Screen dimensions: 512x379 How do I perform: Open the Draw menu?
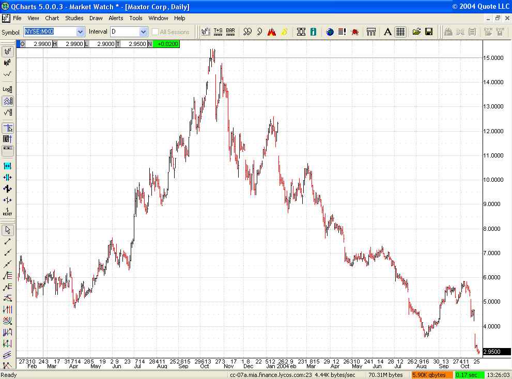tap(96, 18)
